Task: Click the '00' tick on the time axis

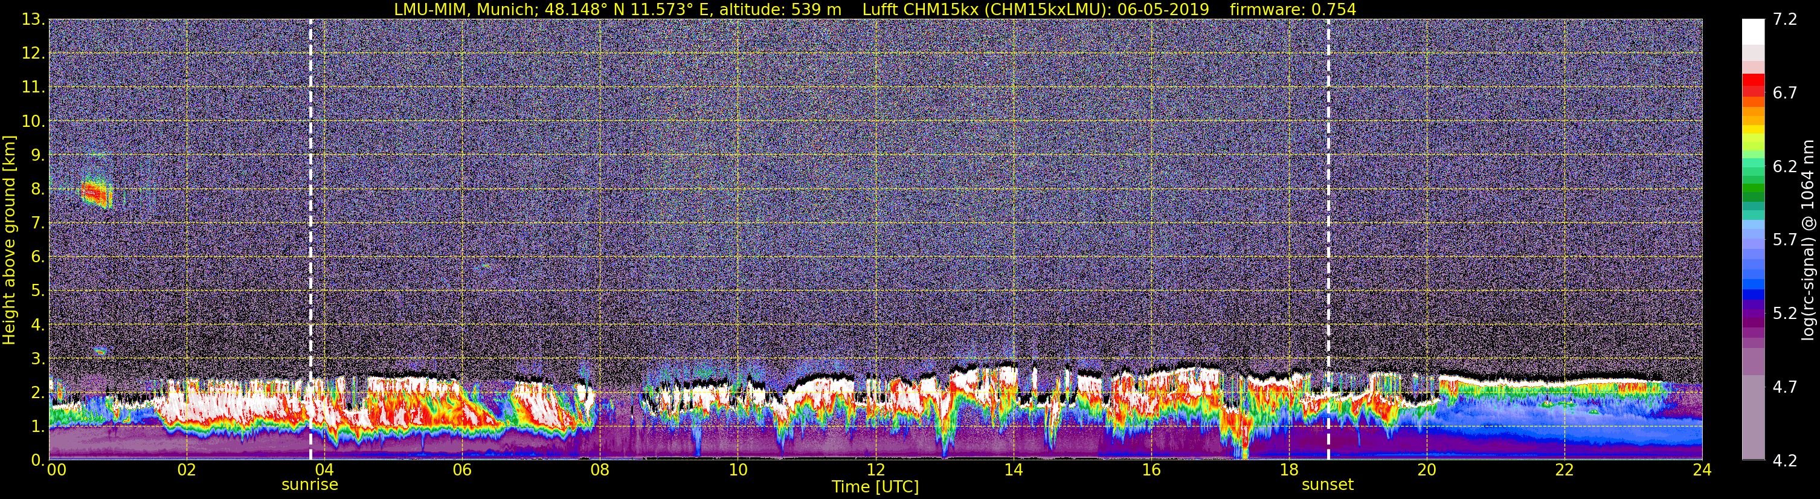Action: (57, 470)
